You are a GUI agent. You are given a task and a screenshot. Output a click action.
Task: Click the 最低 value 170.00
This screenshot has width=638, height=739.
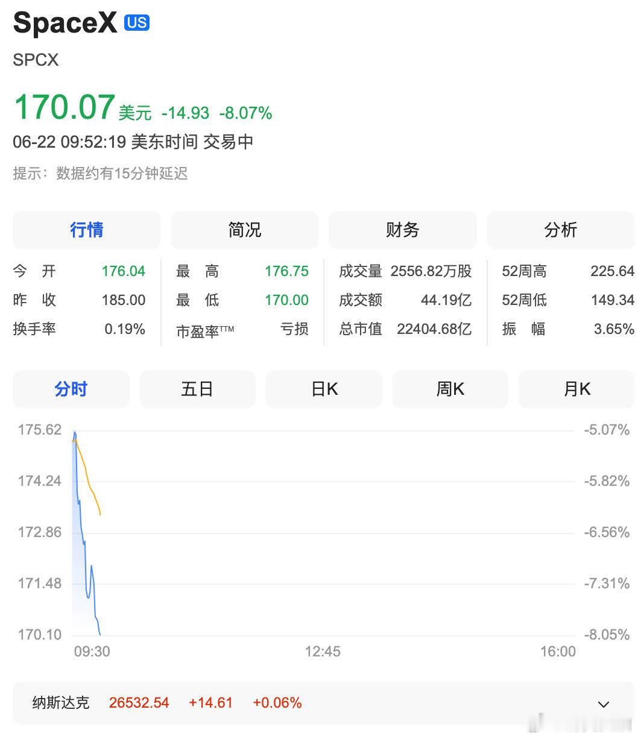287,300
